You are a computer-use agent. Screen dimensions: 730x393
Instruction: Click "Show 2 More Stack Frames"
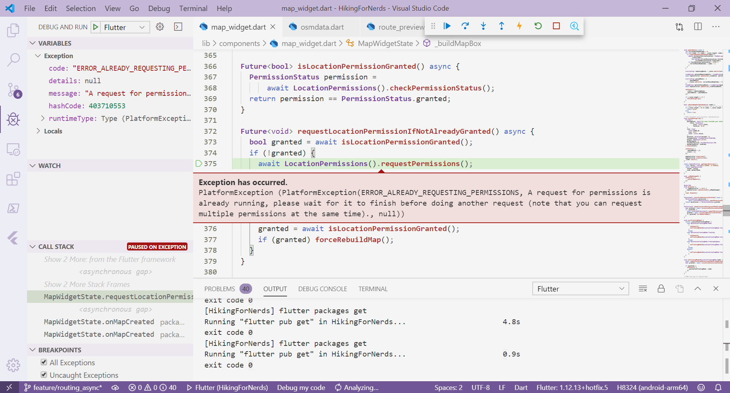(x=87, y=284)
